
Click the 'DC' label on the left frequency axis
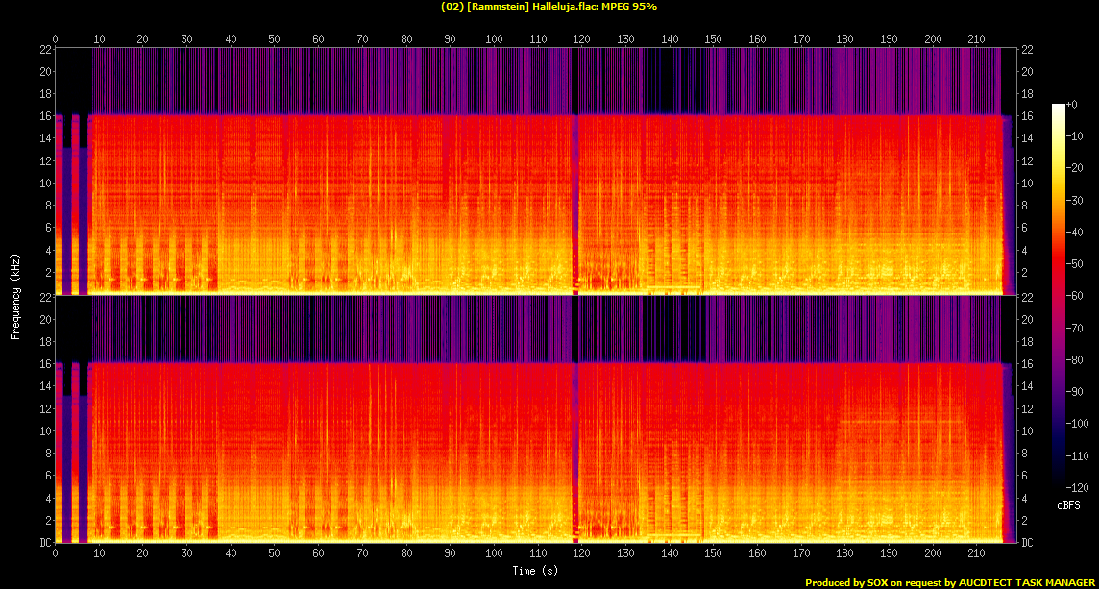pyautogui.click(x=45, y=543)
